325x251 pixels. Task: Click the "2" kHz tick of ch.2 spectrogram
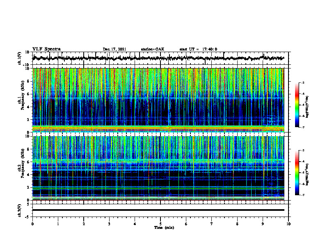(28, 187)
